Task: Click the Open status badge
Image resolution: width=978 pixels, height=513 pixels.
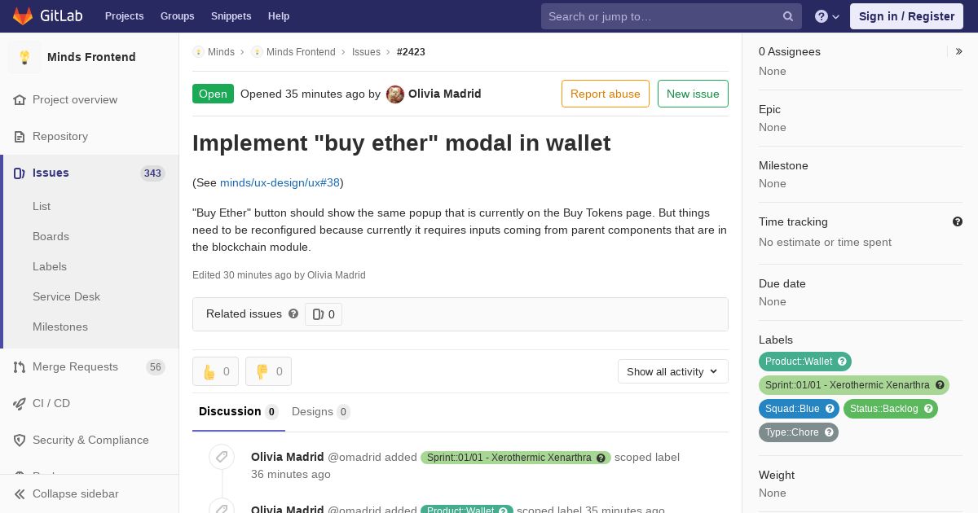Action: [x=213, y=94]
